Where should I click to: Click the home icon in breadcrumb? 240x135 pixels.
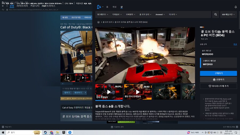click(x=98, y=22)
